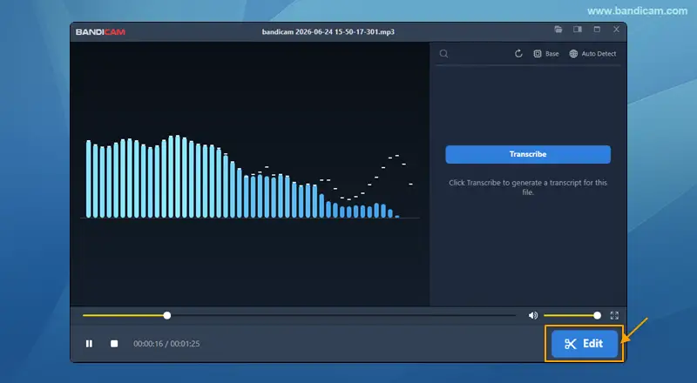Click the unplayed part of seek bar
The height and width of the screenshot is (383, 697).
click(x=343, y=315)
